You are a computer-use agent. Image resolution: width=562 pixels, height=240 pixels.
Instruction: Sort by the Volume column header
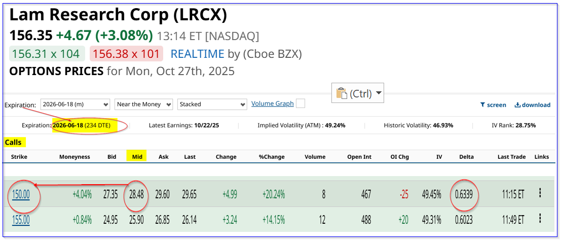coord(315,157)
